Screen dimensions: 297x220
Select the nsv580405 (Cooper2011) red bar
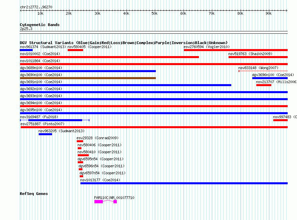pos(75,50)
